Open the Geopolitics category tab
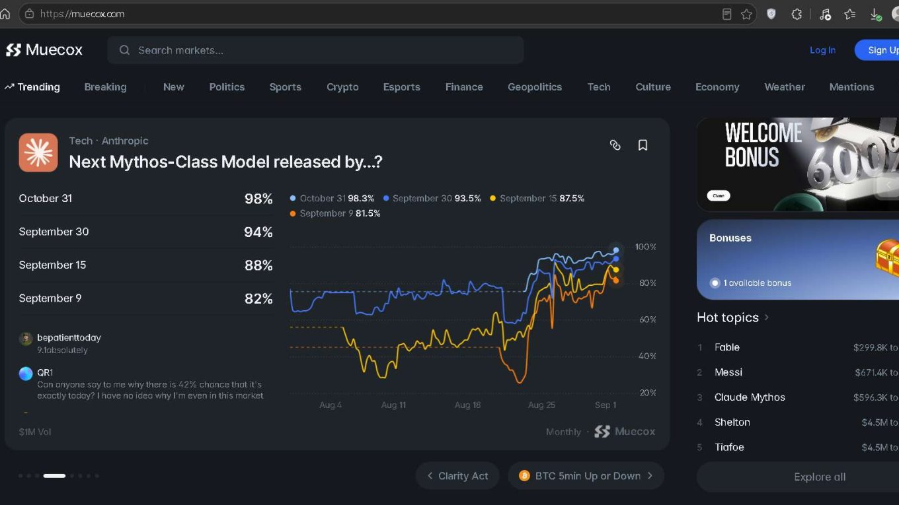 [535, 87]
